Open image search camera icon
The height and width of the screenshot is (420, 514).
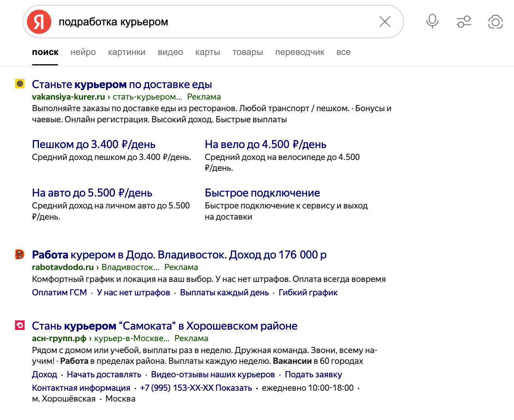(496, 22)
